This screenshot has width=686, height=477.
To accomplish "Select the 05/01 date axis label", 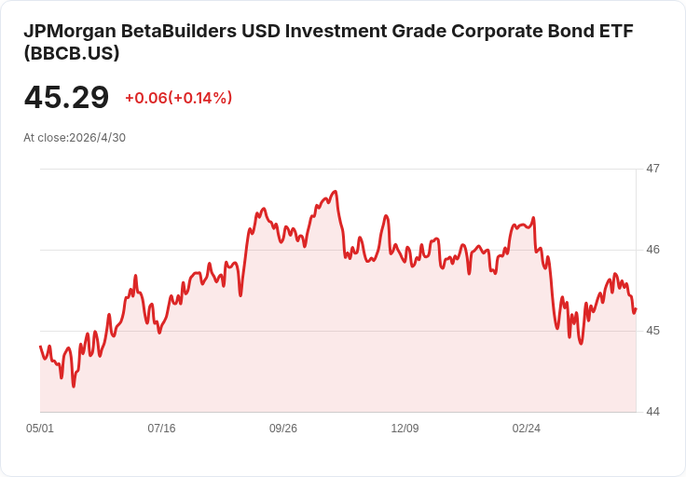I will click(40, 428).
